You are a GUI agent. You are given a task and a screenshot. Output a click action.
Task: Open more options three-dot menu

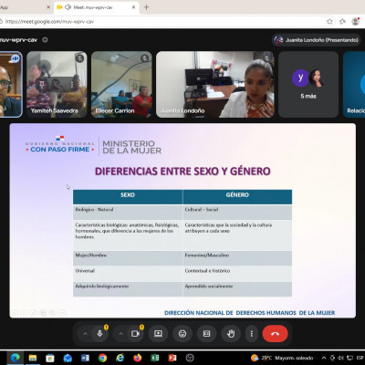pyautogui.click(x=252, y=334)
